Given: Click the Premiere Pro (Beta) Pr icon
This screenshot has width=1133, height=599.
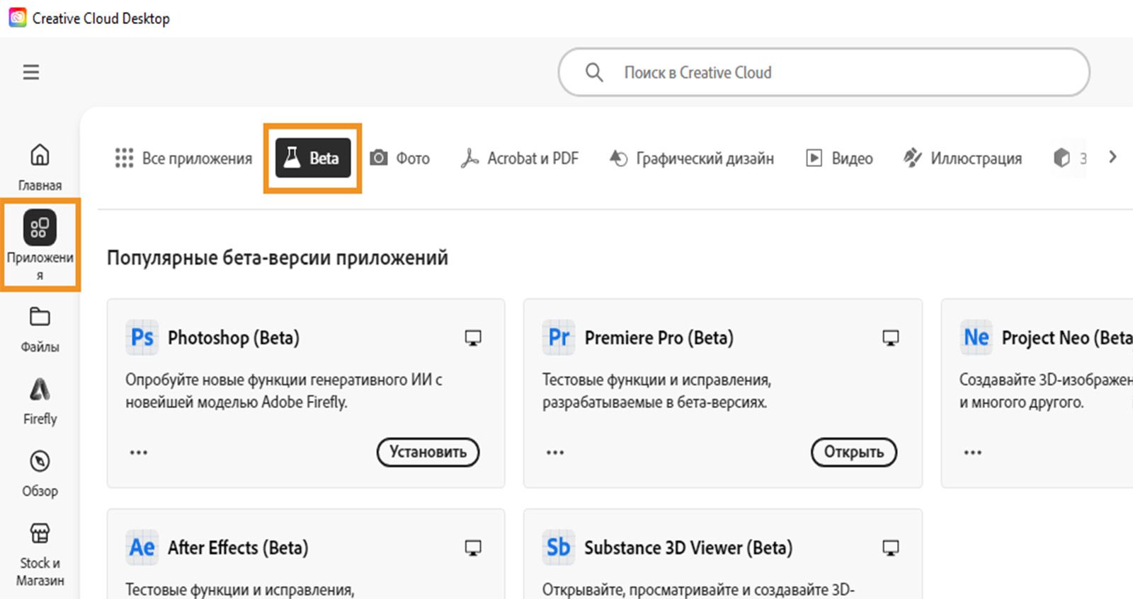Looking at the screenshot, I should 559,337.
